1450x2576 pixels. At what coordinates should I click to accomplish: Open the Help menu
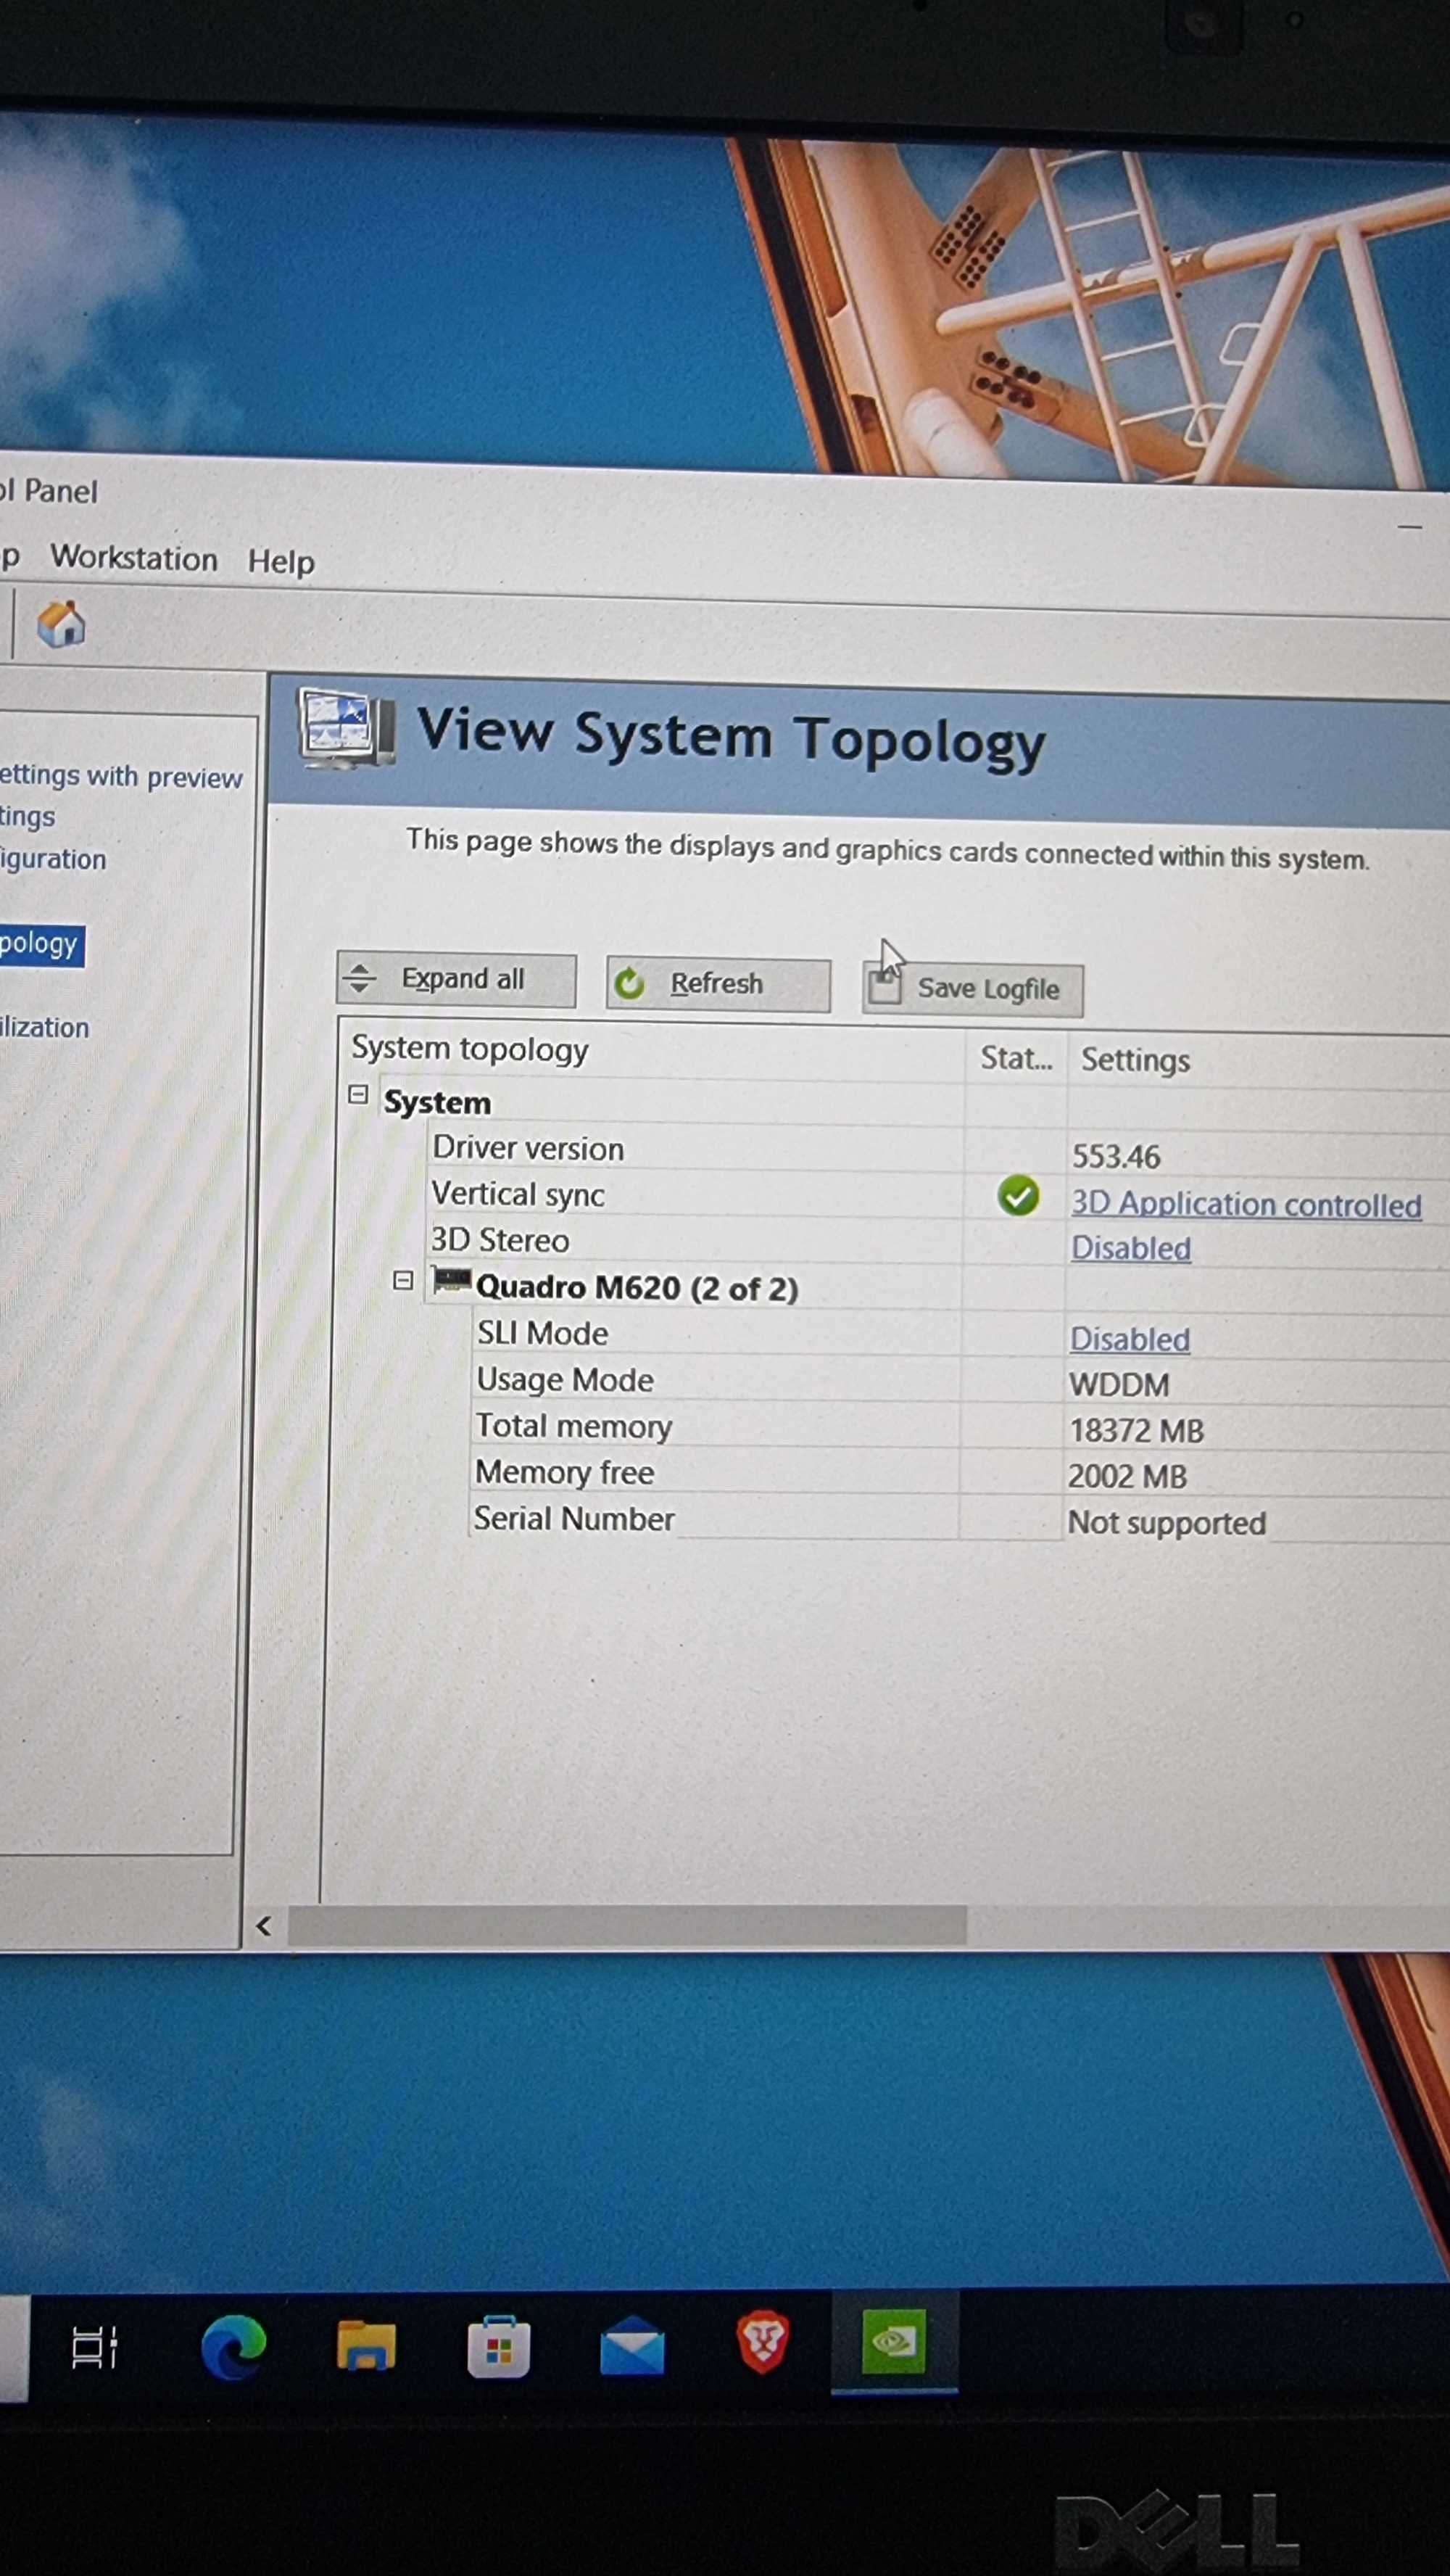281,562
